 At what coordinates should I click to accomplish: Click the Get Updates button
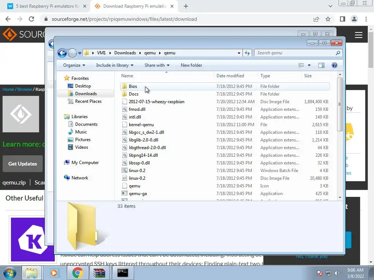(x=23, y=164)
